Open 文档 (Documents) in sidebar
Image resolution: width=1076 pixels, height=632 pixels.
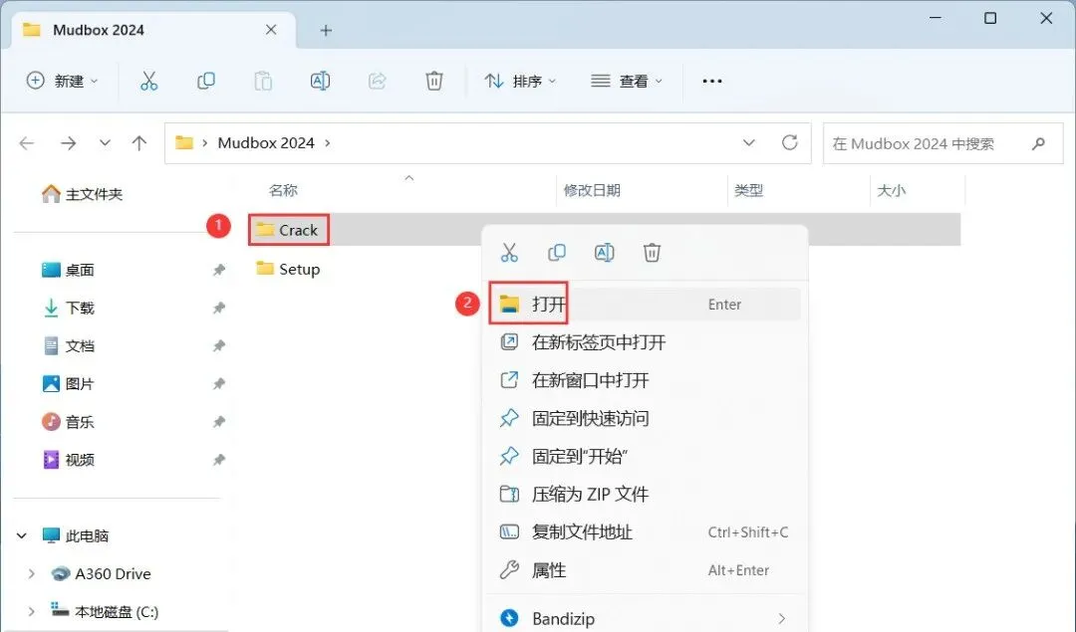68,346
